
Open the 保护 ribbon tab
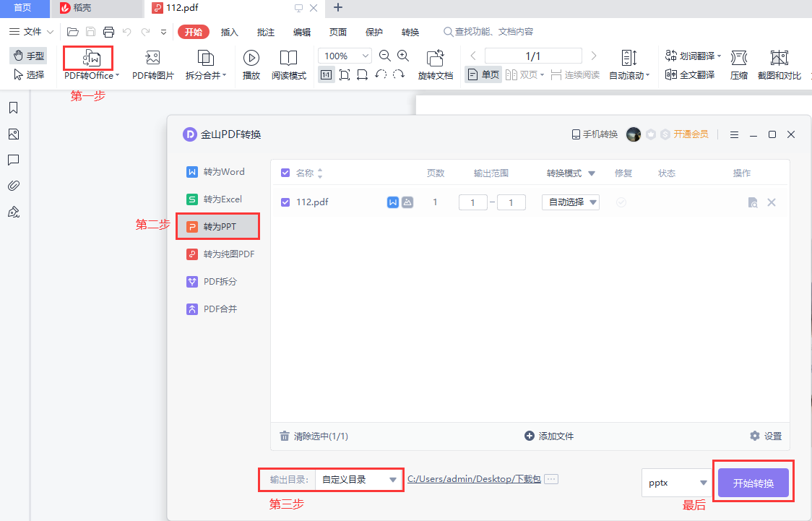pos(374,32)
